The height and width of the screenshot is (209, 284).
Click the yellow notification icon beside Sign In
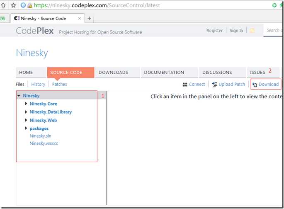(x=252, y=31)
